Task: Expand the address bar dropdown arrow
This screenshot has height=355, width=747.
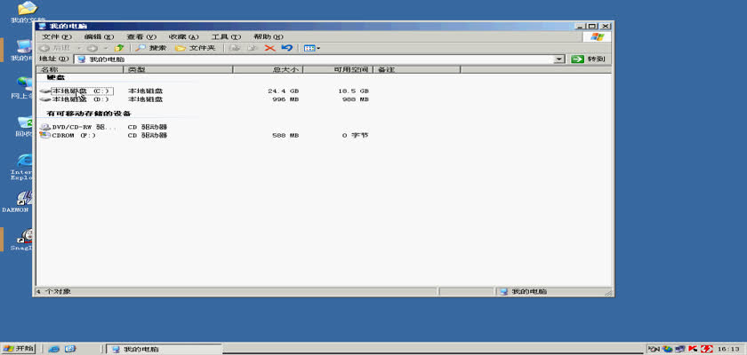Action: click(559, 59)
